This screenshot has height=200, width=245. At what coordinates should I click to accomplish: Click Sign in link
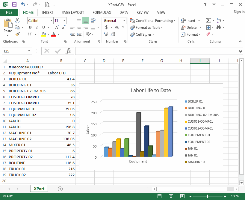pos(239,12)
